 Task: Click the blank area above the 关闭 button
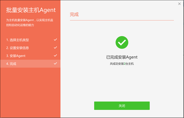click(122, 83)
